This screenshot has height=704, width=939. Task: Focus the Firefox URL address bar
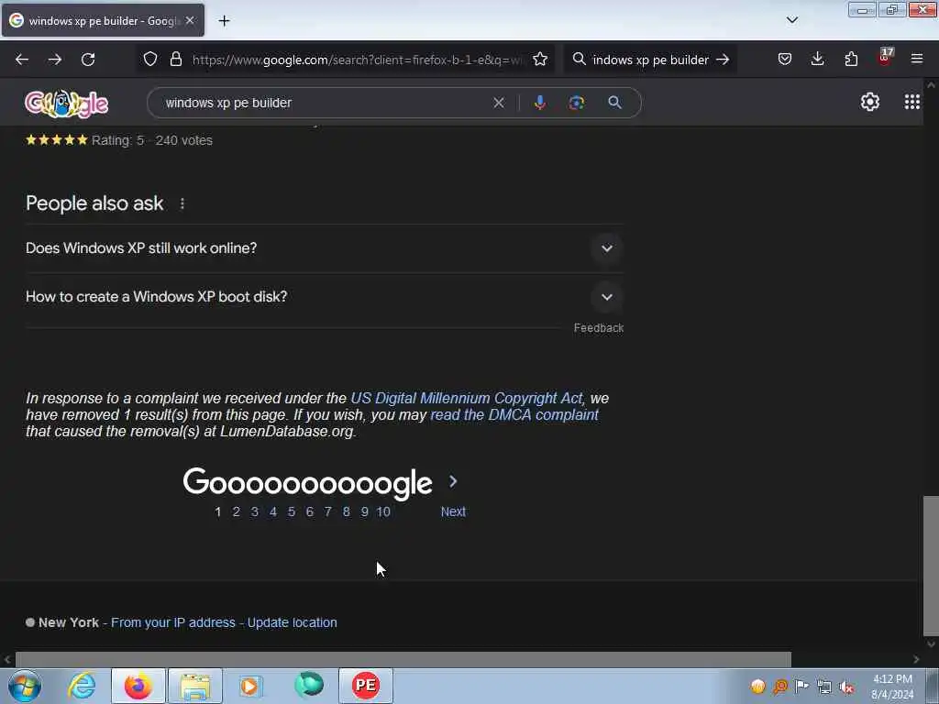point(357,60)
